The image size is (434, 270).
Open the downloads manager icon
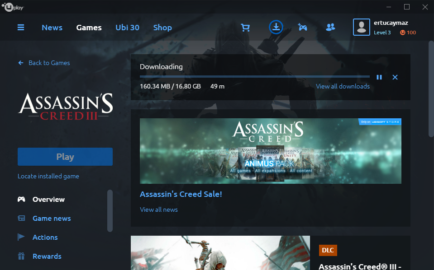[276, 27]
